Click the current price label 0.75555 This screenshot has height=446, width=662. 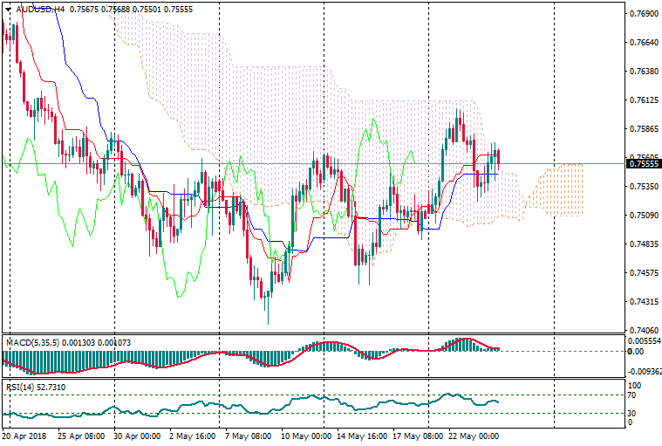[x=643, y=163]
